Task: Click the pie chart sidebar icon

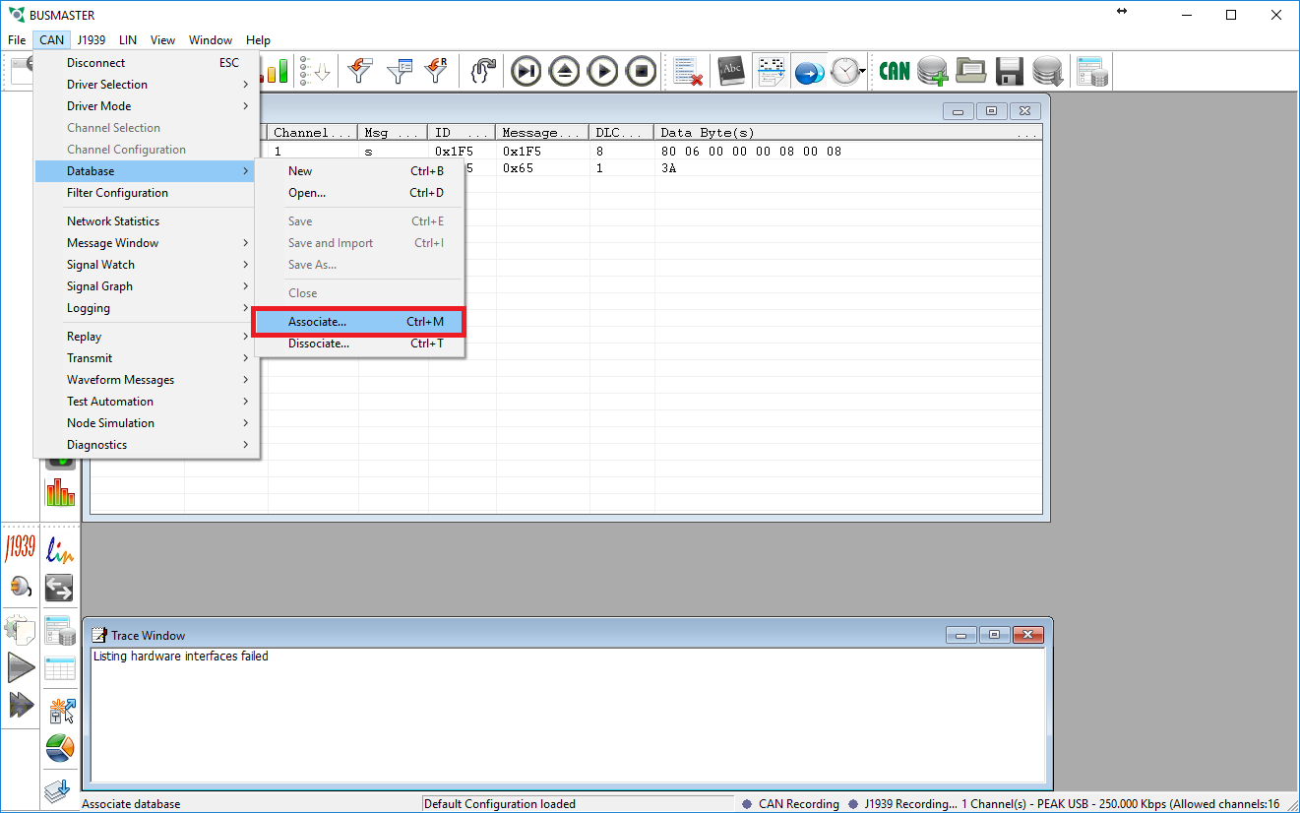Action: pyautogui.click(x=60, y=748)
